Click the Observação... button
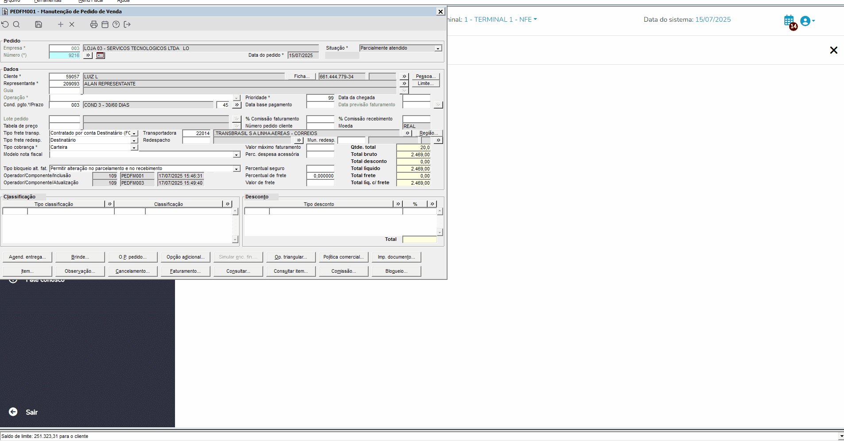Image resolution: width=844 pixels, height=441 pixels. pyautogui.click(x=80, y=271)
